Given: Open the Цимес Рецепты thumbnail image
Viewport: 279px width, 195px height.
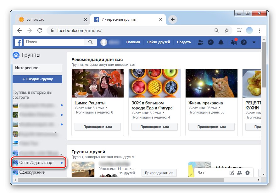Looking at the screenshot, I should click(98, 83).
